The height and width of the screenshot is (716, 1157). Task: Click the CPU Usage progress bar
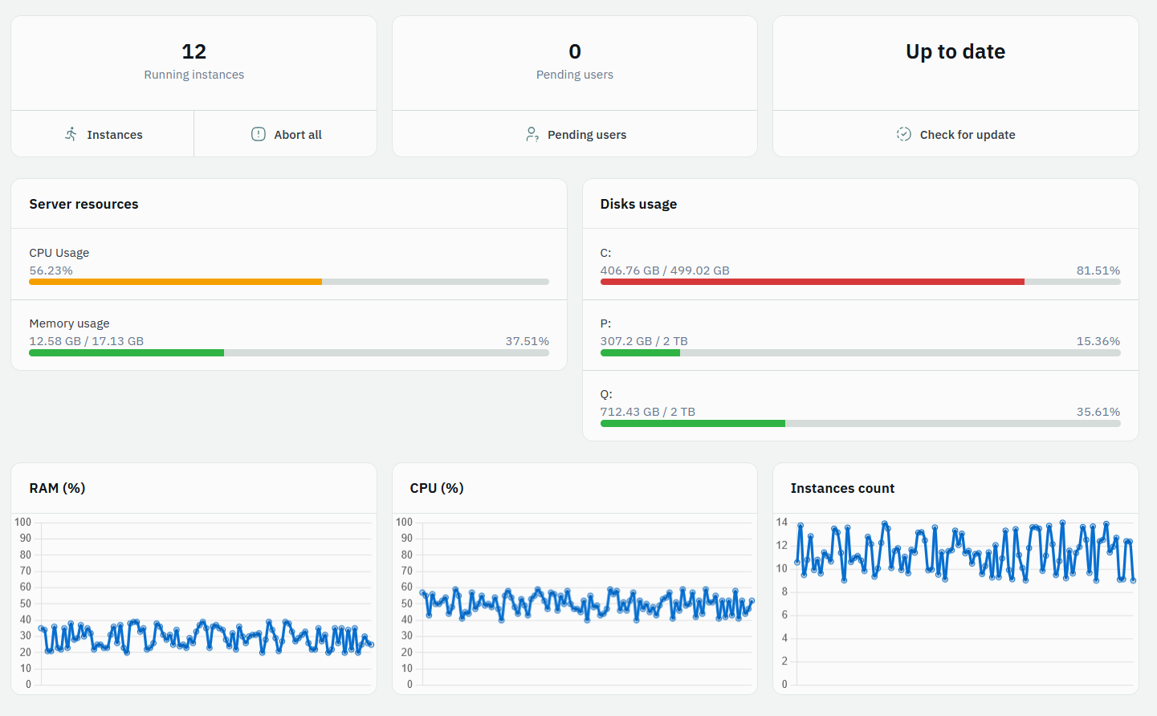coord(289,282)
